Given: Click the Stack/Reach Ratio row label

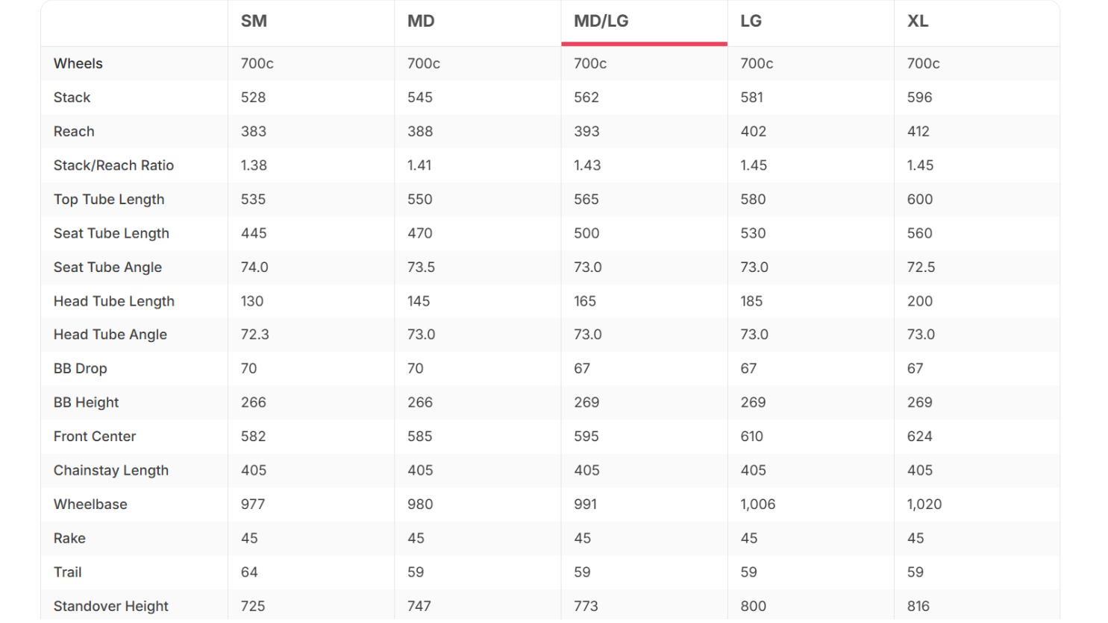Looking at the screenshot, I should pos(113,165).
